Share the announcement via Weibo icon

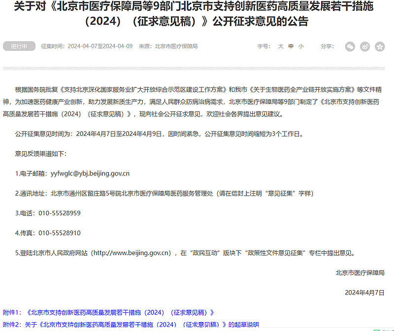click(365, 46)
